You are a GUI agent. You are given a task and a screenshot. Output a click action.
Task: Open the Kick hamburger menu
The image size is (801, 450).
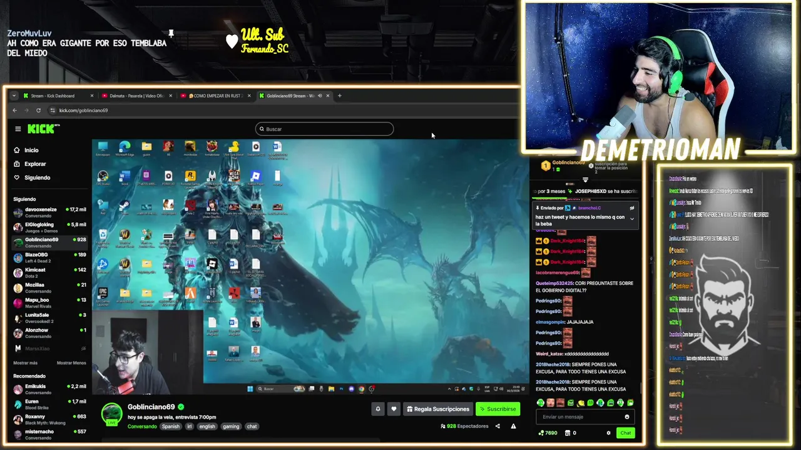18,129
